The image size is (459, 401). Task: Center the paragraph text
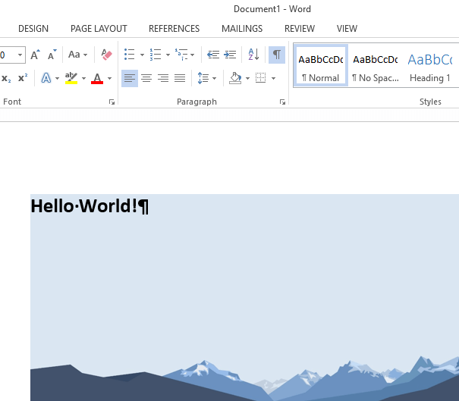[146, 78]
